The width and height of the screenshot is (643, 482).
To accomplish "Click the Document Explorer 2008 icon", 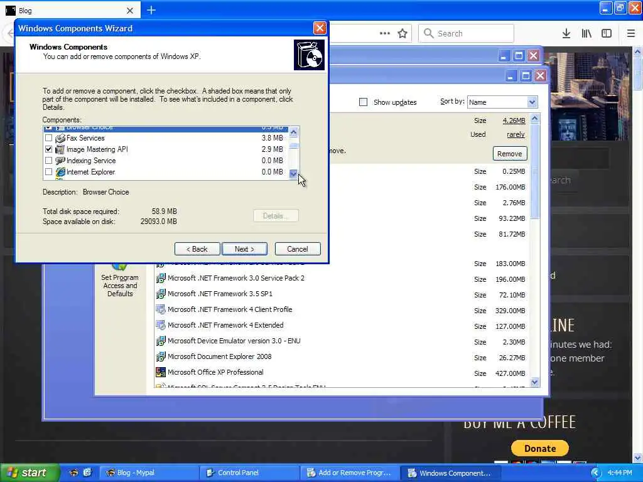I will click(161, 356).
